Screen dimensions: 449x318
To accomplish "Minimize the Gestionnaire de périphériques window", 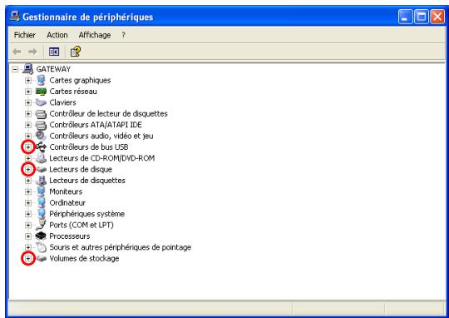I will click(405, 17).
